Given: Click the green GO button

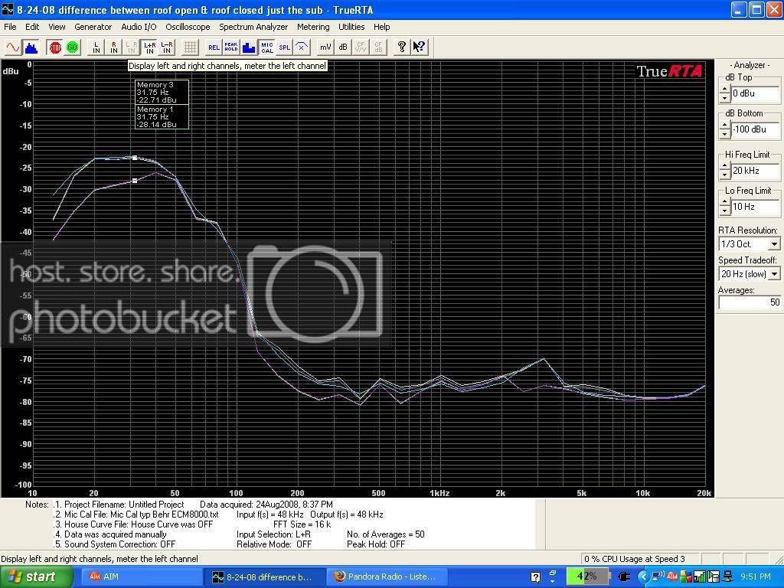Looking at the screenshot, I should [73, 47].
